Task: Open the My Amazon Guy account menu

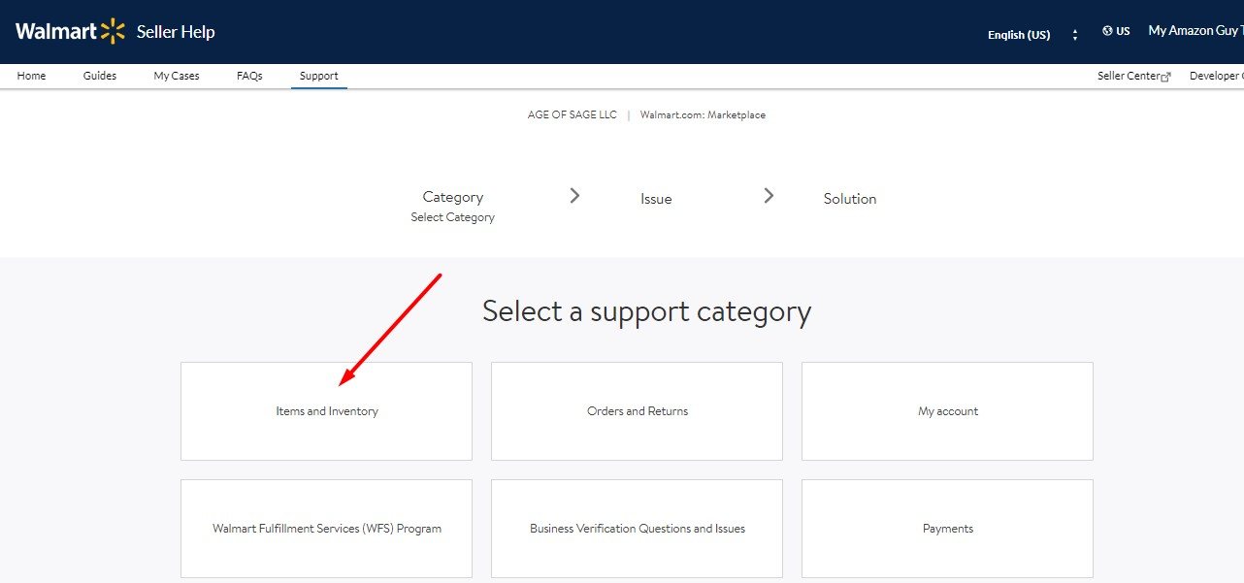Action: (x=1195, y=31)
